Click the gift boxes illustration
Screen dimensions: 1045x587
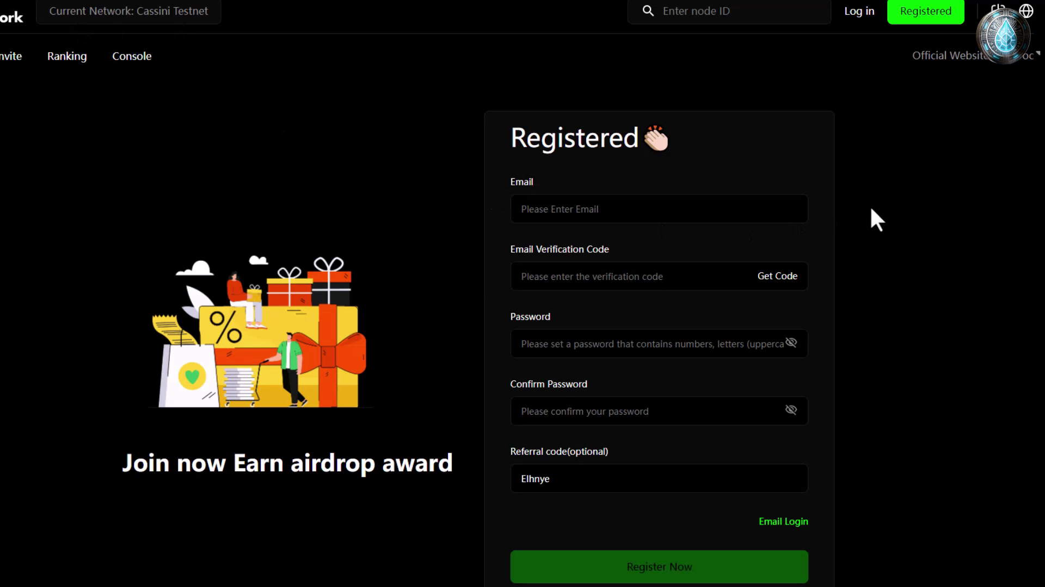pos(260,332)
